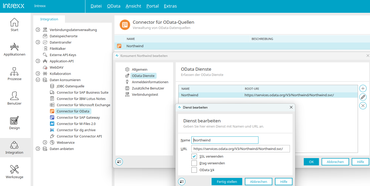370x186 pixels.
Task: Open Verbindungstest settings page
Action: [145, 94]
